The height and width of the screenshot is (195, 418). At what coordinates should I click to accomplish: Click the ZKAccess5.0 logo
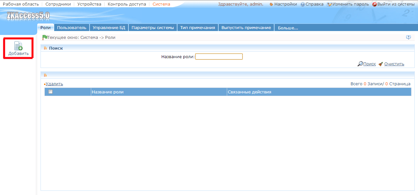[28, 16]
